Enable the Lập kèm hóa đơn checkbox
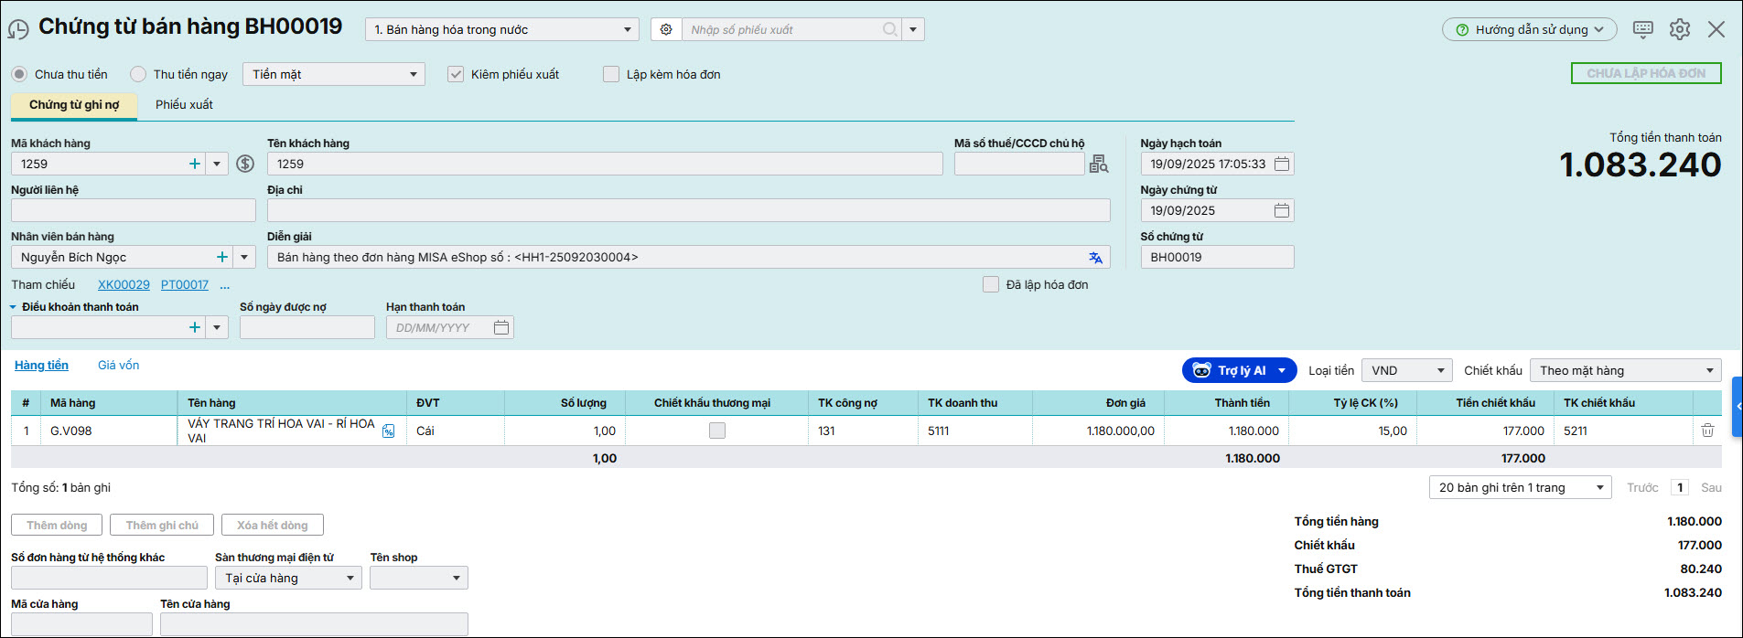The height and width of the screenshot is (638, 1743). point(611,74)
